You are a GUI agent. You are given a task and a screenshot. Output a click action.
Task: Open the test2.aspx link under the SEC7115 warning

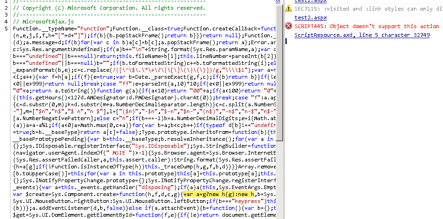[x=311, y=17]
